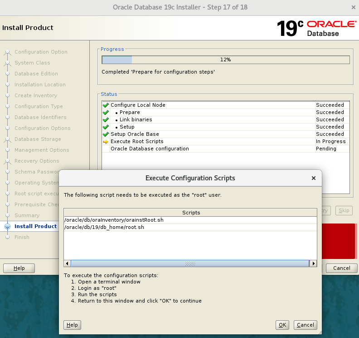359x338 pixels.
Task: Click right arrow of scripts scrollbar
Action: pos(313,263)
